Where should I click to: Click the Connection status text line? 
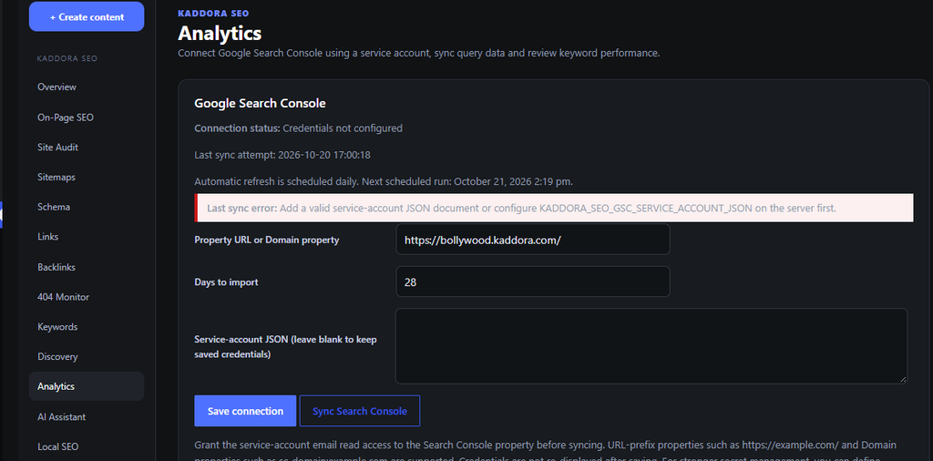(x=299, y=128)
